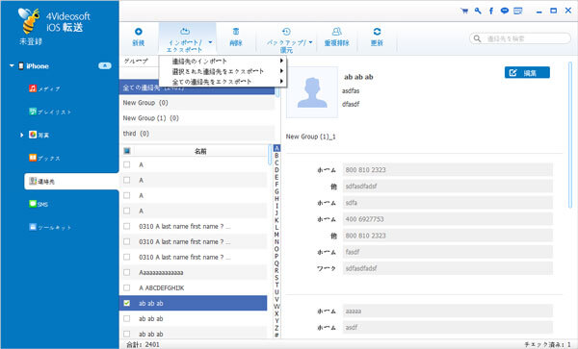Viewport: 578px width, 349px height.
Task: Click the 削除 trash icon
Action: coord(236,32)
